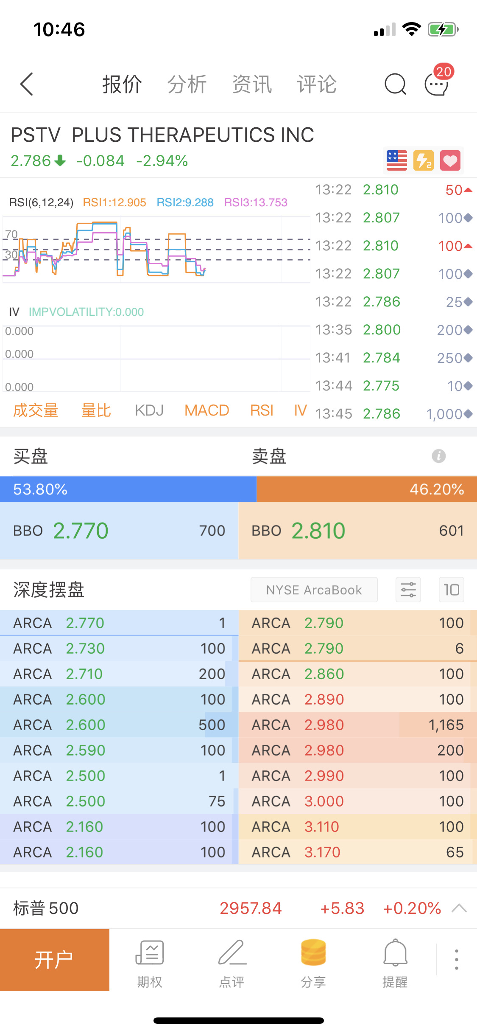Select RSI indicator tab
Viewport: 477px width, 1034px height.
tap(262, 410)
